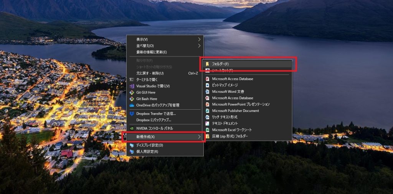The height and width of the screenshot is (194, 393).
Task: Click the Git Bash Here icon
Action: (x=132, y=99)
